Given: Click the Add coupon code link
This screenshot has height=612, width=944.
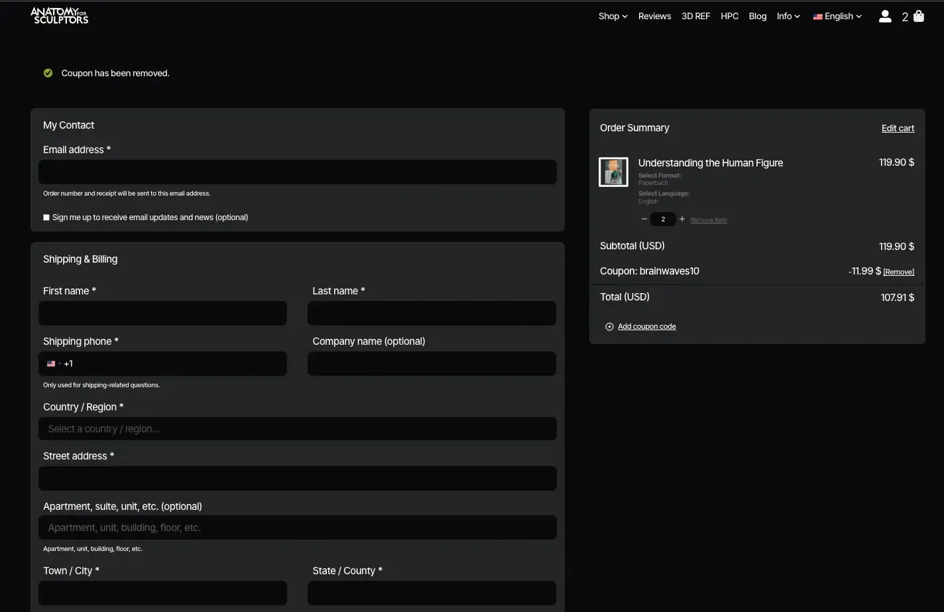Looking at the screenshot, I should click(x=646, y=326).
